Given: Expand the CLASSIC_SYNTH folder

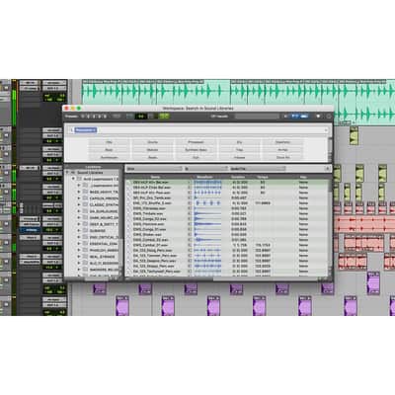Looking at the screenshot, I should (79, 204).
